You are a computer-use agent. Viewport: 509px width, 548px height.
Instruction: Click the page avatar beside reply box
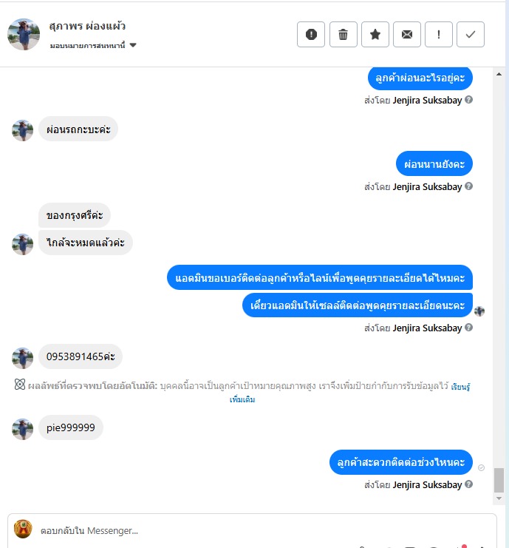(23, 529)
